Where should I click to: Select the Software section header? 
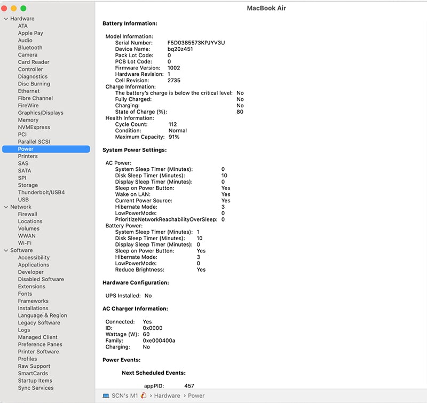click(21, 250)
